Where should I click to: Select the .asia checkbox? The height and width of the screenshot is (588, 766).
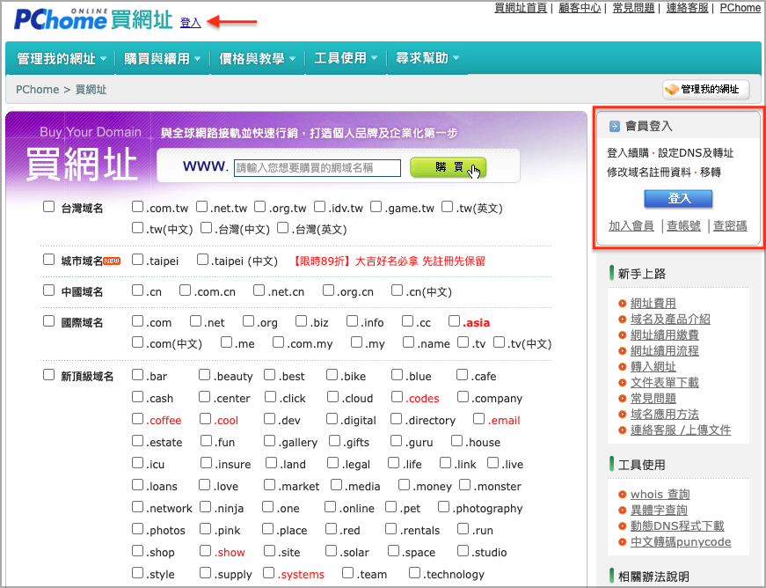pos(454,320)
